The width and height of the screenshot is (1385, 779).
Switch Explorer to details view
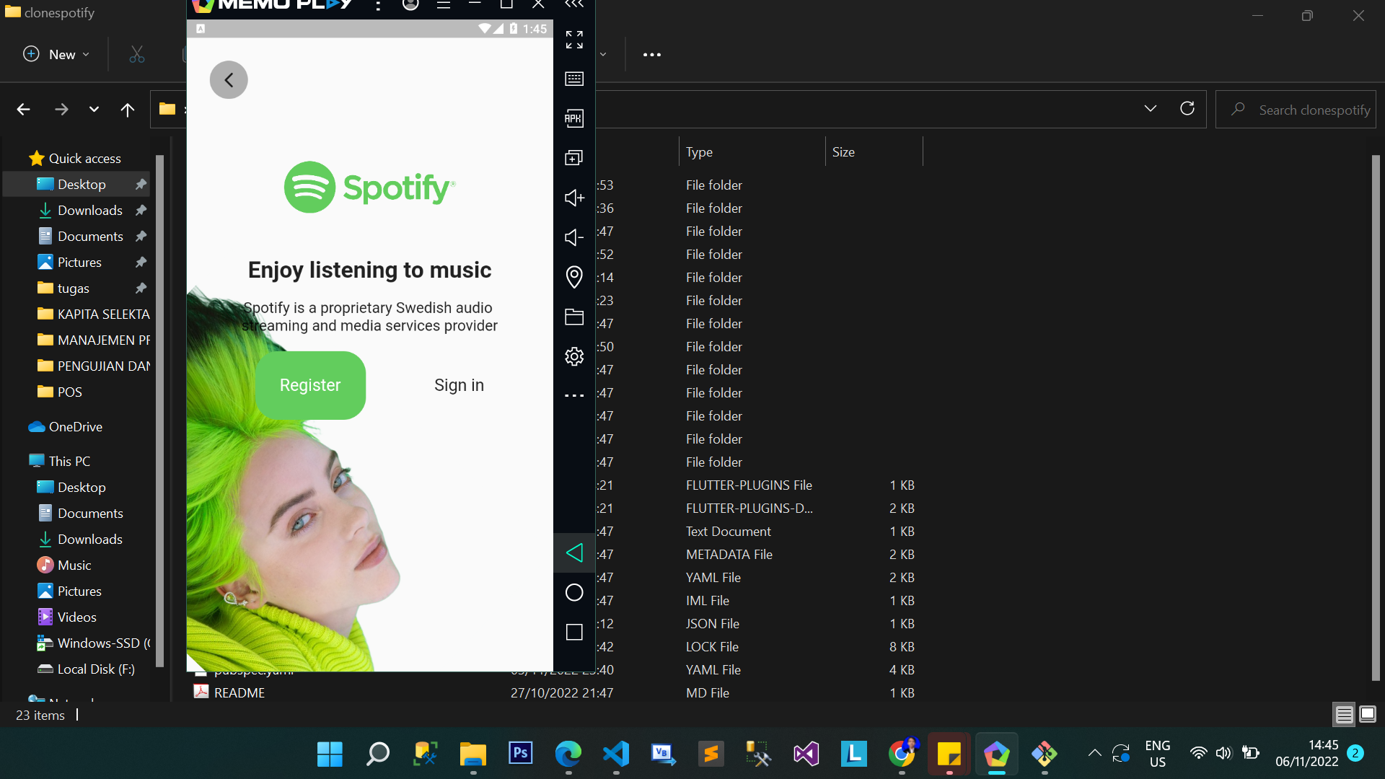pyautogui.click(x=1343, y=714)
